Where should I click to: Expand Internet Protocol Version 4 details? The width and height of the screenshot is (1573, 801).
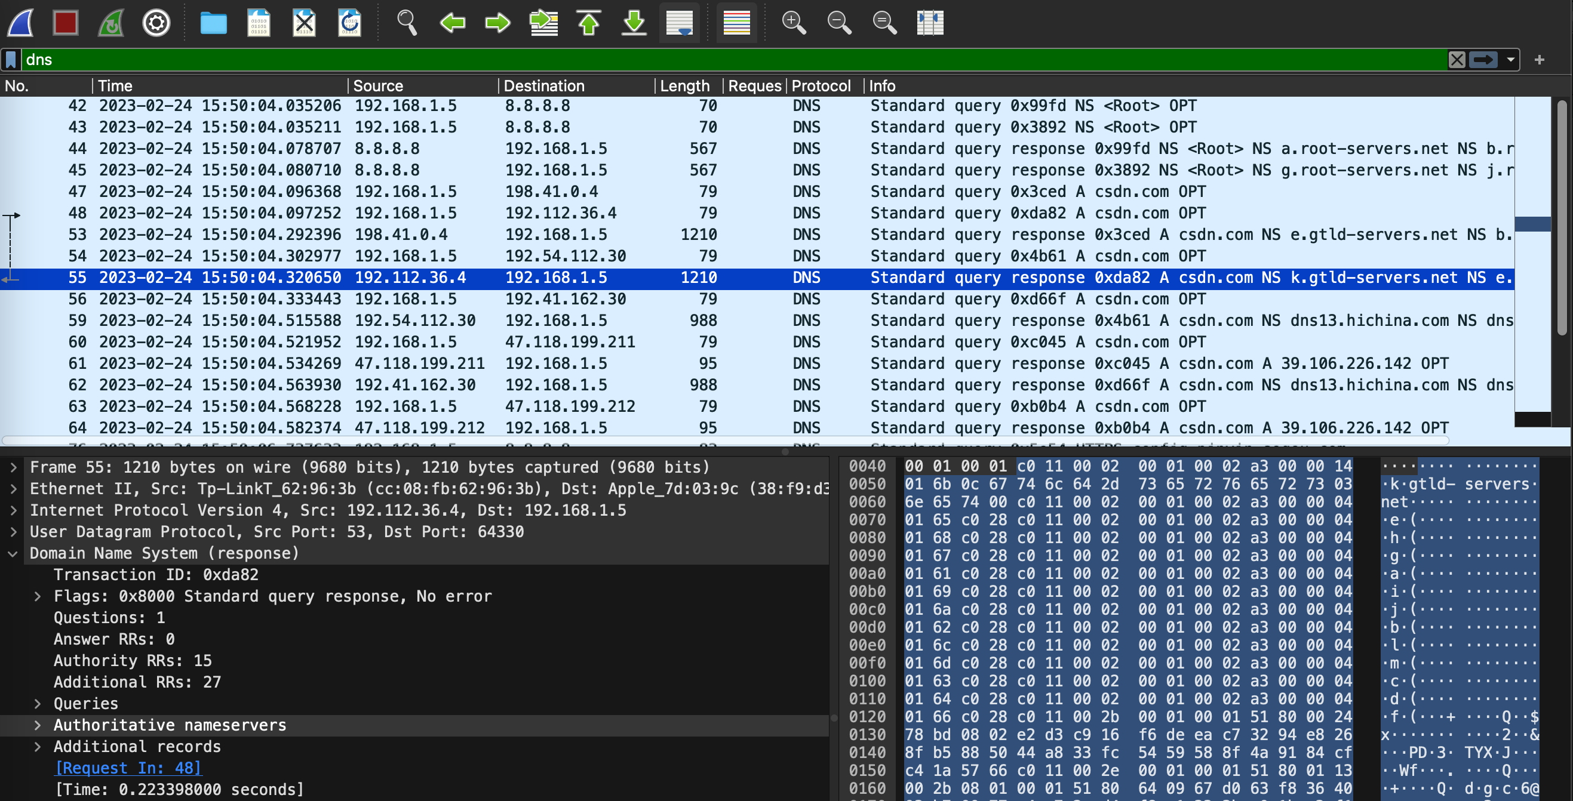[13, 510]
